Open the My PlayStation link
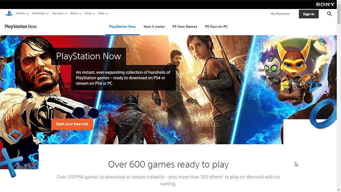This screenshot has height=192, width=341. 280,14
